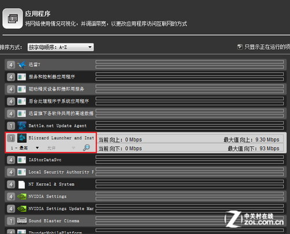Click the Battle.net Update Agent icon
Image resolution: width=290 pixels, height=234 pixels.
click(x=22, y=126)
